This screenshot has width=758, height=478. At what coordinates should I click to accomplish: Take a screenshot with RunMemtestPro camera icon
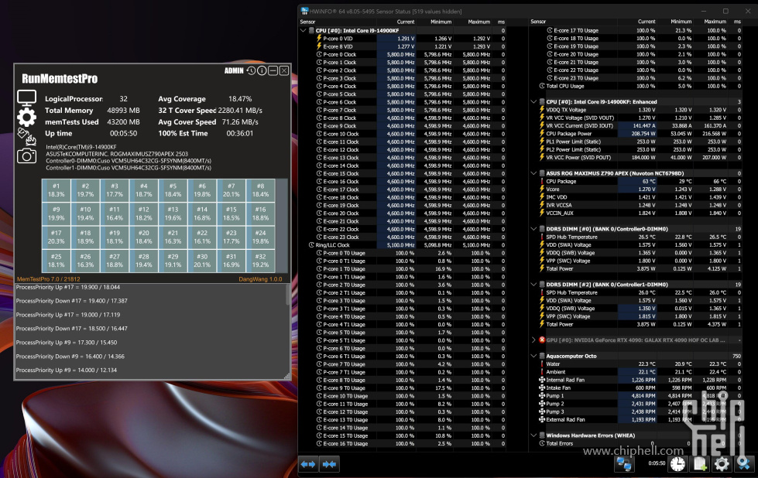point(26,155)
